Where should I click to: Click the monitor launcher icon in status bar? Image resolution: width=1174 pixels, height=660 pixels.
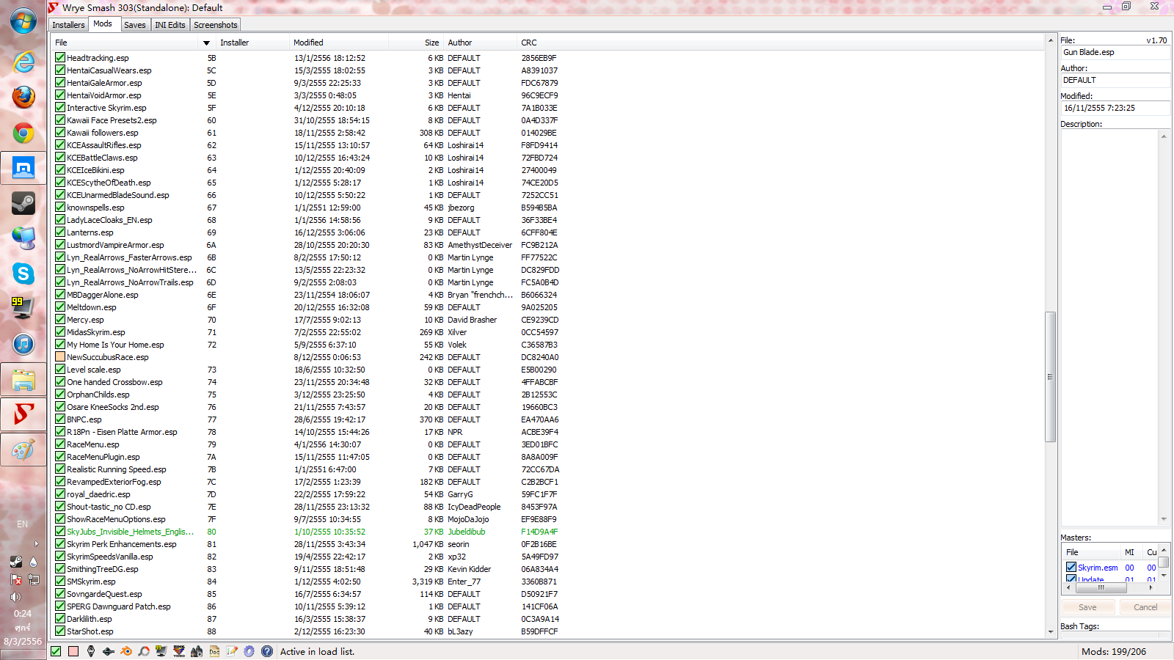[161, 651]
